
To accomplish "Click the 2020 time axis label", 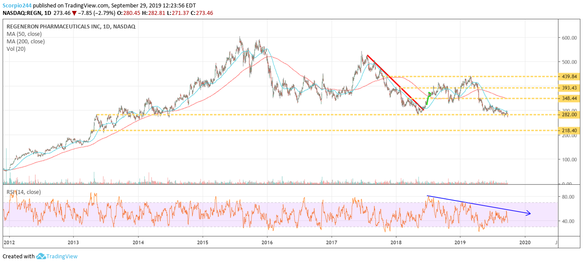I will tap(525, 242).
